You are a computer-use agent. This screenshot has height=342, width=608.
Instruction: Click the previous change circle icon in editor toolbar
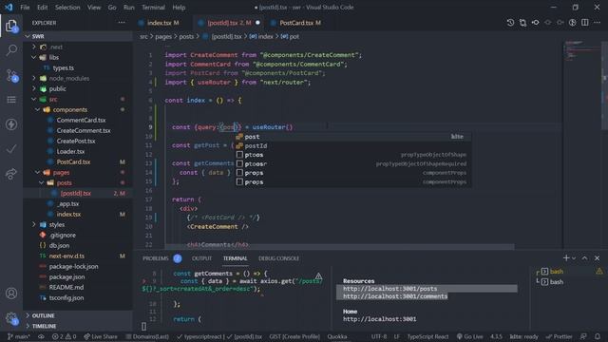click(x=535, y=23)
